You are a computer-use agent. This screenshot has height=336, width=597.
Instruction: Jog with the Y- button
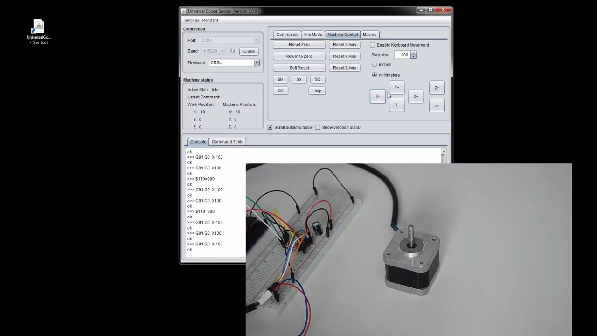397,105
